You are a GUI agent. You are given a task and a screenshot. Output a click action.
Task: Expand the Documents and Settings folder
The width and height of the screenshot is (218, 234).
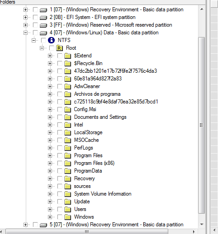tap(50, 117)
